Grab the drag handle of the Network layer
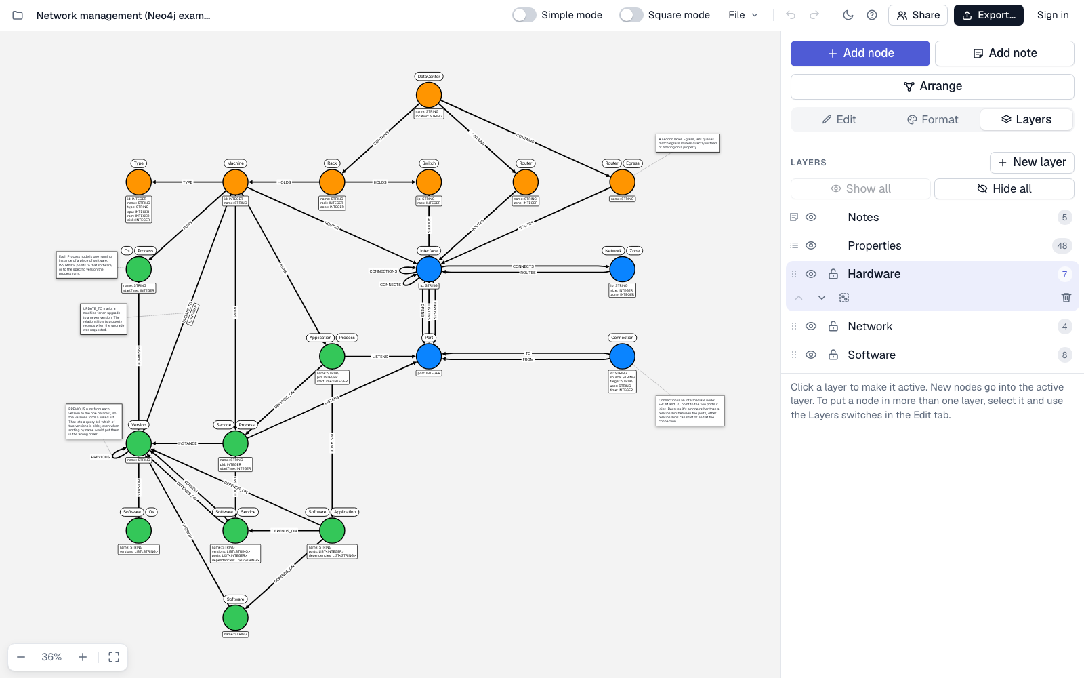The image size is (1084, 678). pyautogui.click(x=794, y=326)
